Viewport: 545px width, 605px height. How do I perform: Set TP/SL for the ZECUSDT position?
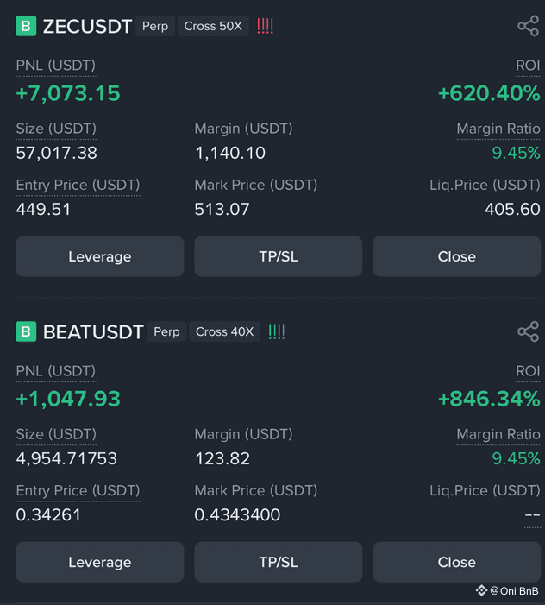point(279,256)
